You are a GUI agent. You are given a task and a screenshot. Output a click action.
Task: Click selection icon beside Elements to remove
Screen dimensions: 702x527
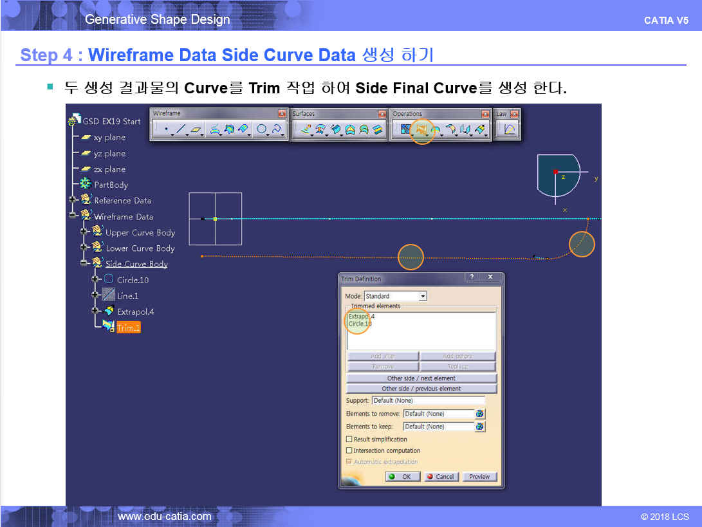click(479, 414)
